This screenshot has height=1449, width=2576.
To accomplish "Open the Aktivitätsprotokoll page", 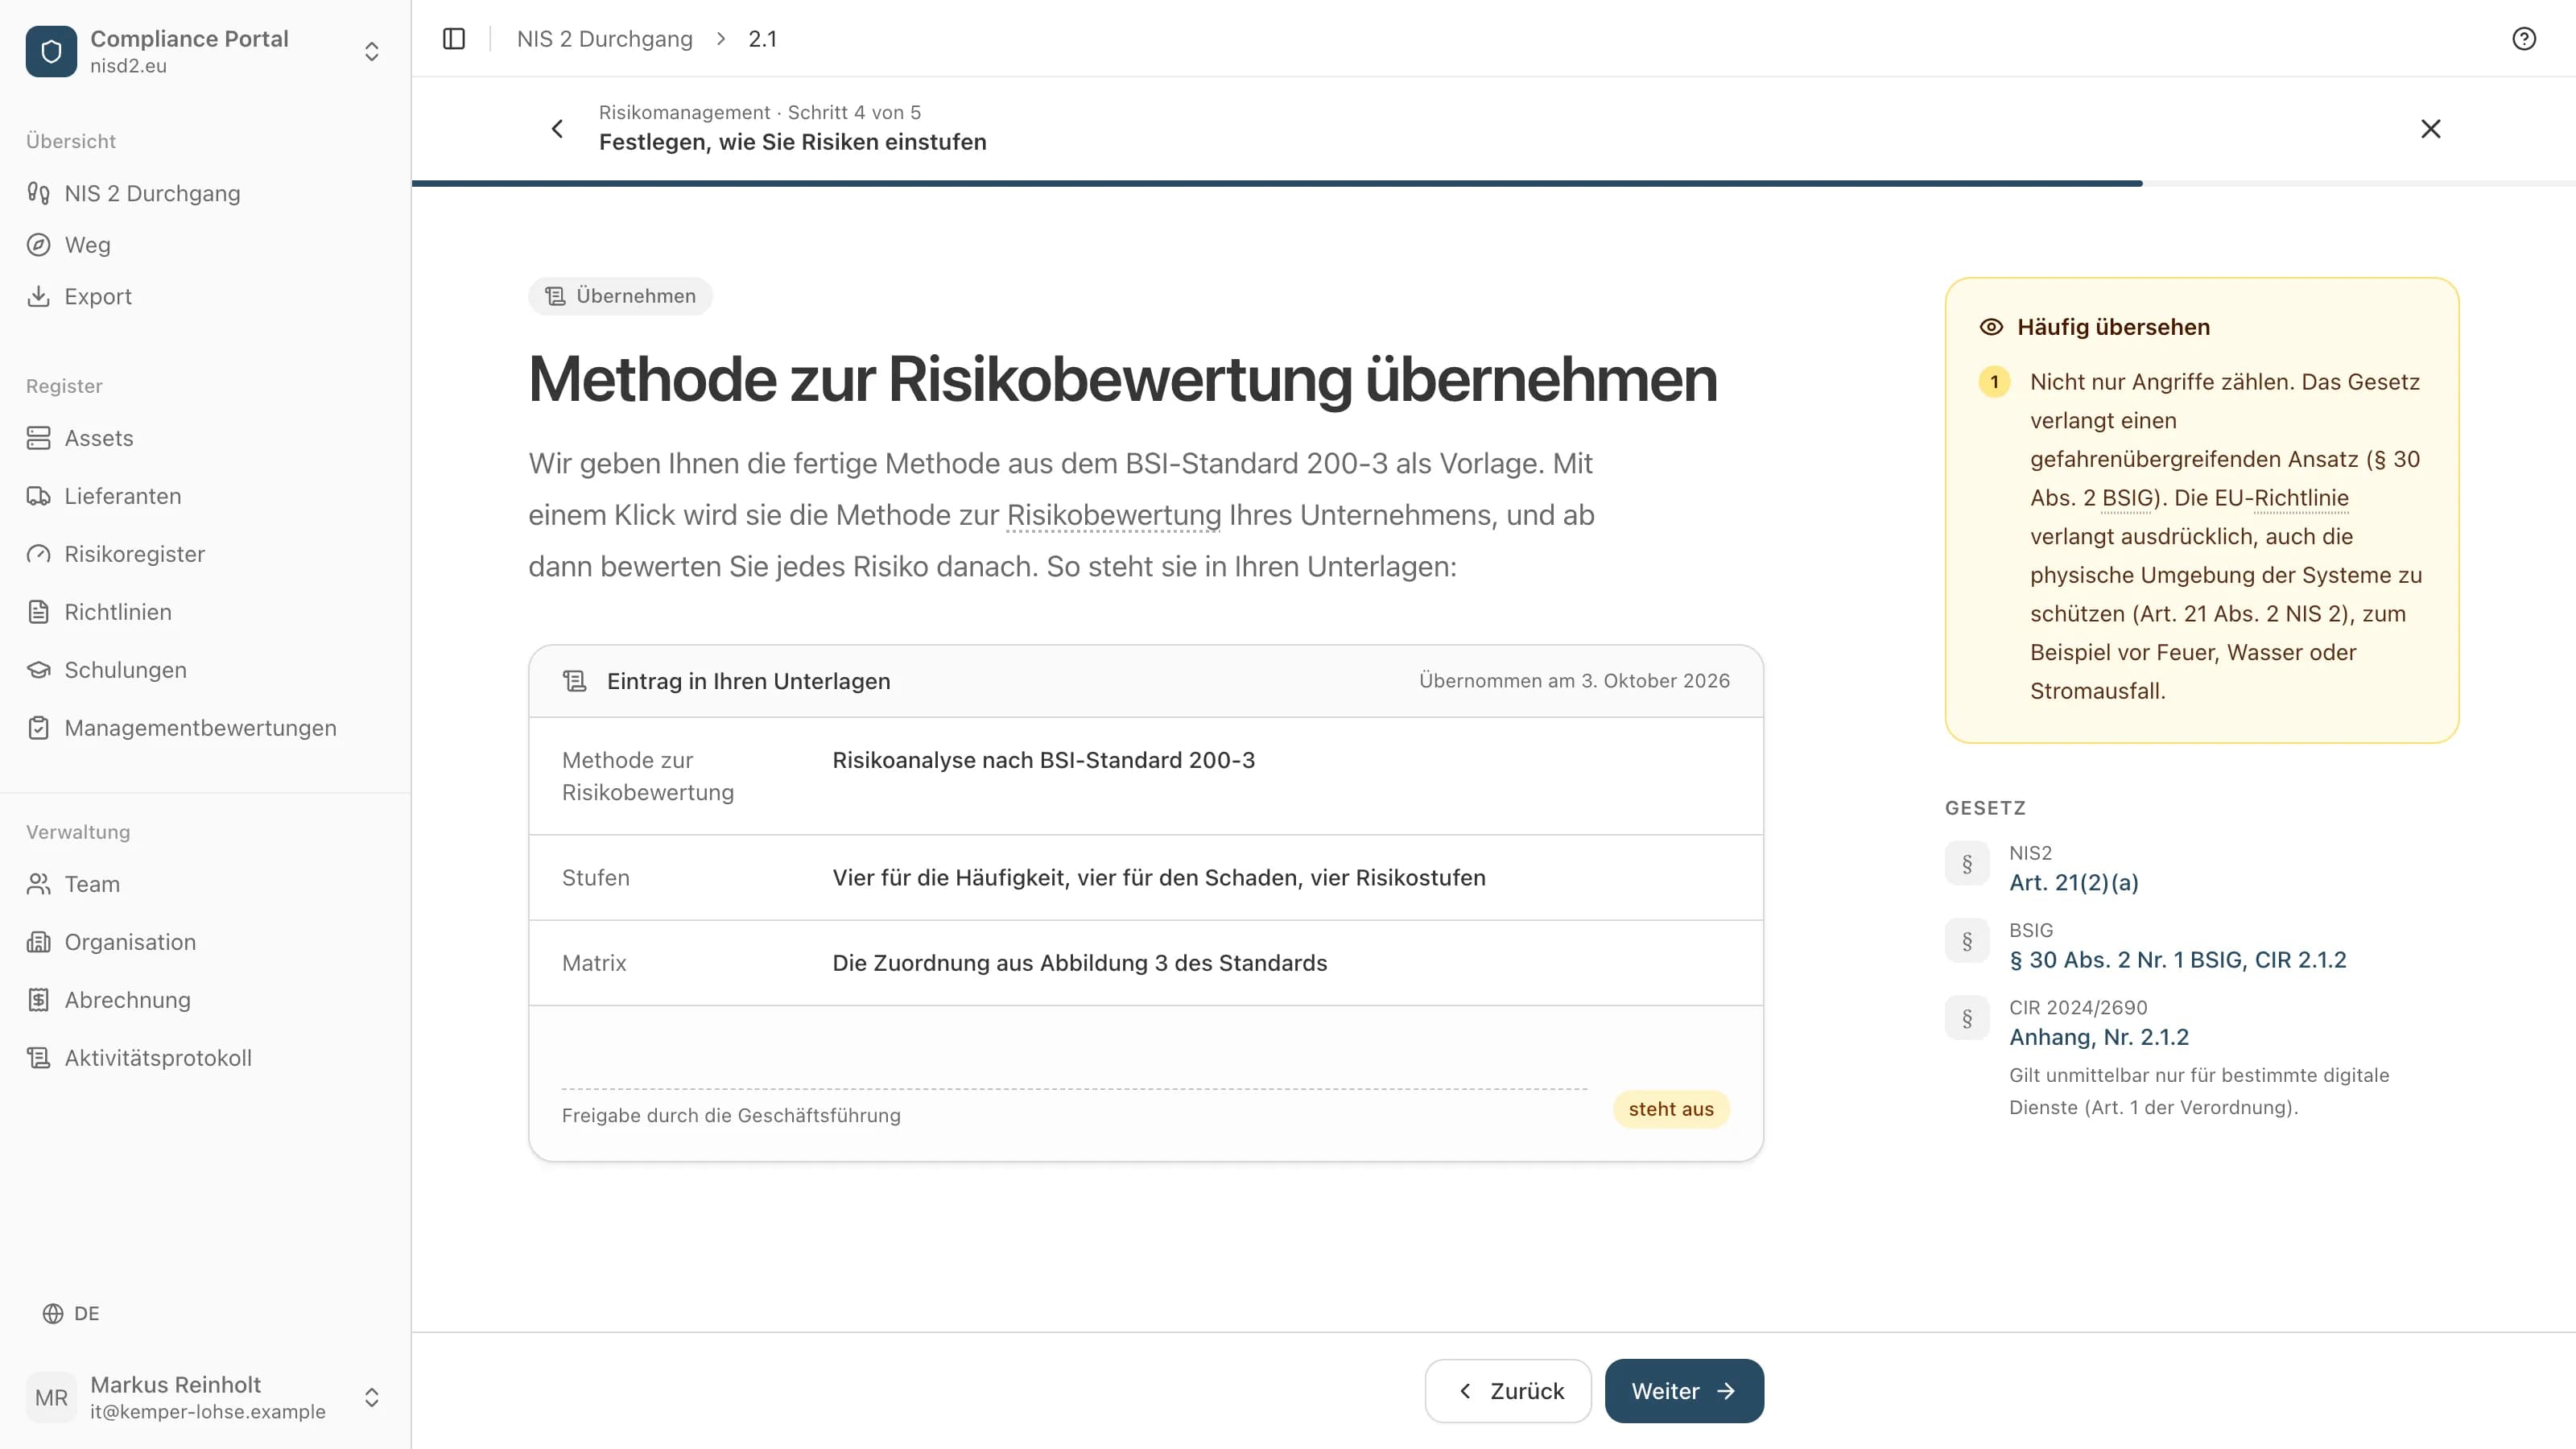I will point(158,1058).
